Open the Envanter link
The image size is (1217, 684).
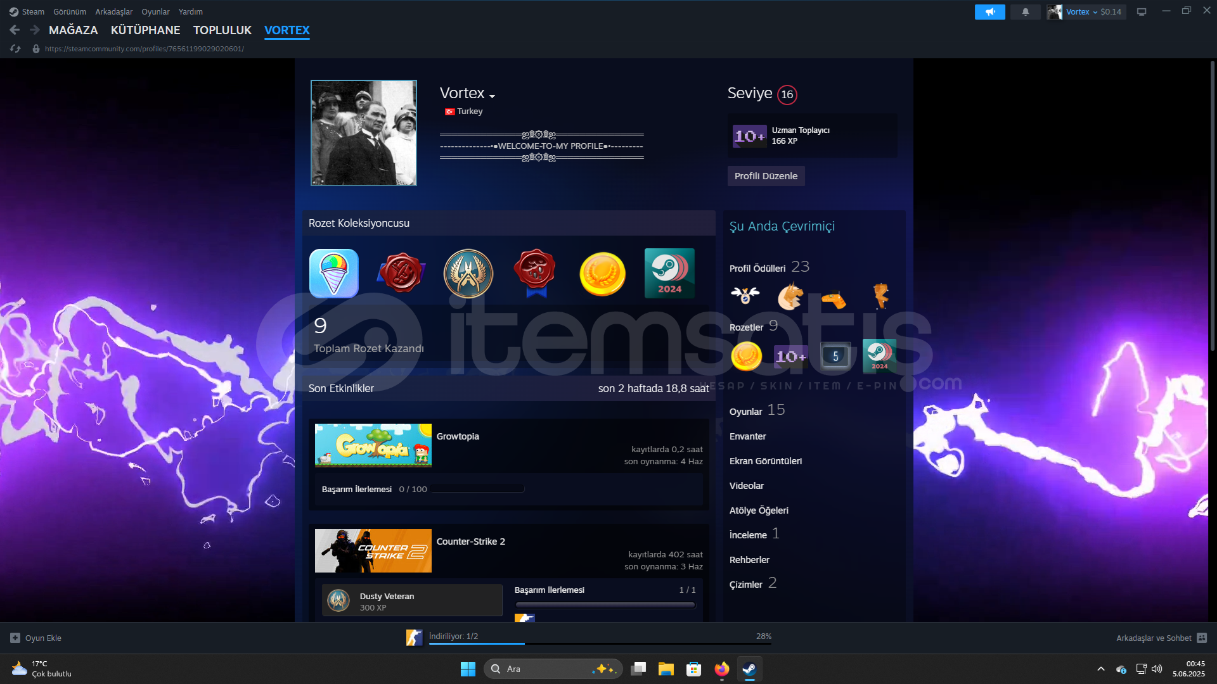[748, 436]
